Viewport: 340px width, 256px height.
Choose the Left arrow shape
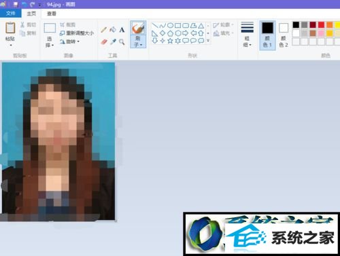click(193, 33)
